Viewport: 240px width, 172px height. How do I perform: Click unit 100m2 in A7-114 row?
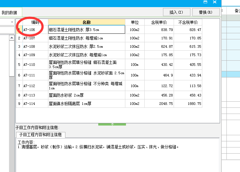click(x=135, y=104)
